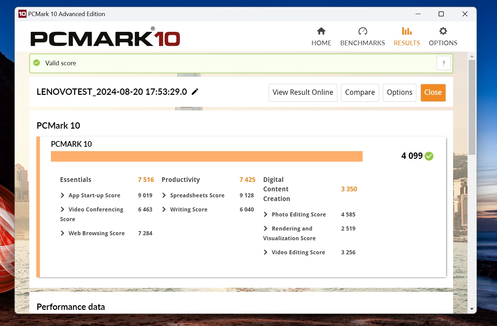Maximize the PCMark 10 window
The width and height of the screenshot is (497, 326).
pyautogui.click(x=441, y=14)
